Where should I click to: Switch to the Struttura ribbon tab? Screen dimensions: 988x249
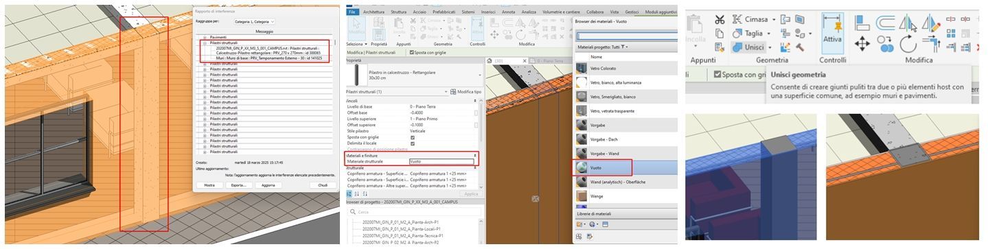(398, 12)
